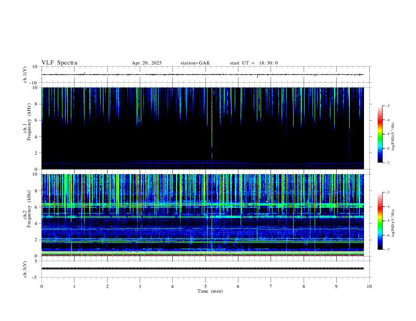
Task: Click the ch.2 spectrogram panel
Action: (x=203, y=215)
